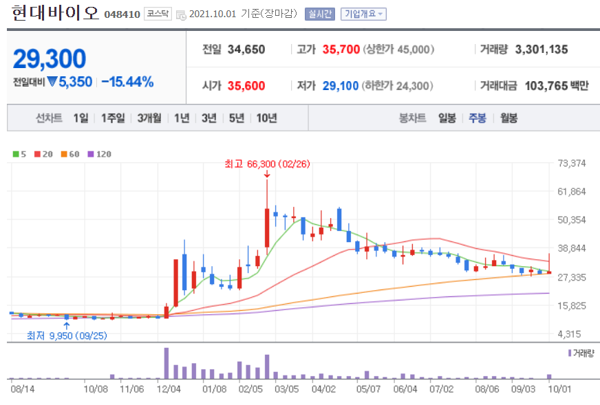Click the green 5 moving-average legend swatch
600x405 pixels.
tap(16, 154)
